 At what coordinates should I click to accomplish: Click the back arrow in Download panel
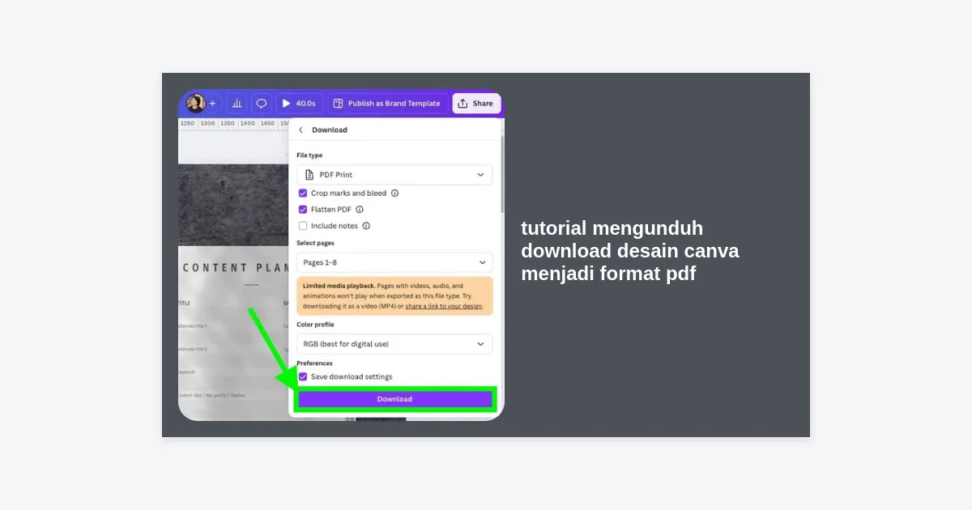tap(301, 130)
